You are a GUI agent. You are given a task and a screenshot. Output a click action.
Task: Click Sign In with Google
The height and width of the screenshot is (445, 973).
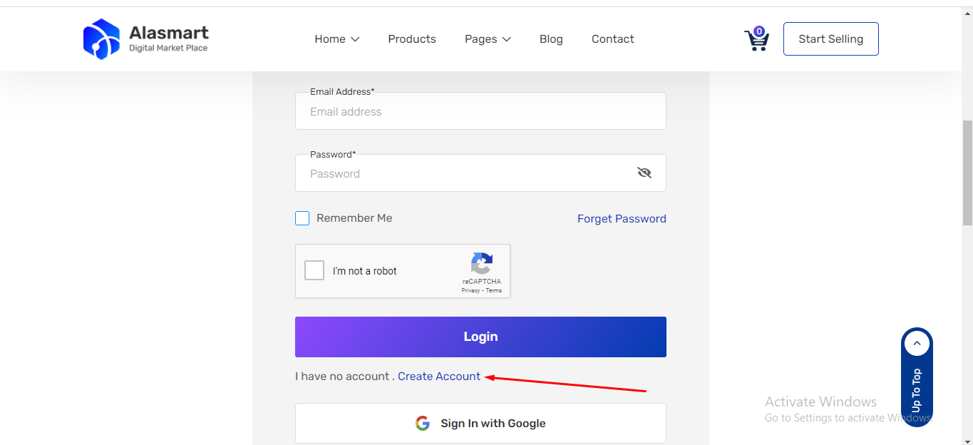(480, 424)
